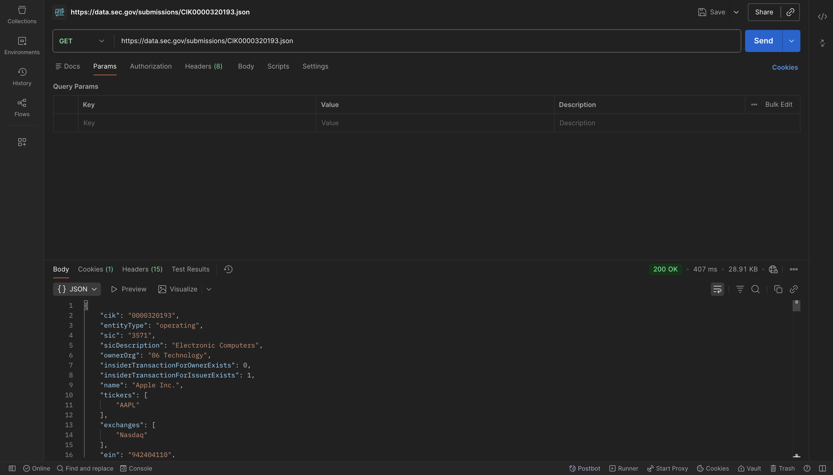The width and height of the screenshot is (833, 475).
Task: Toggle the sidebar via status bar icon
Action: (x=12, y=468)
